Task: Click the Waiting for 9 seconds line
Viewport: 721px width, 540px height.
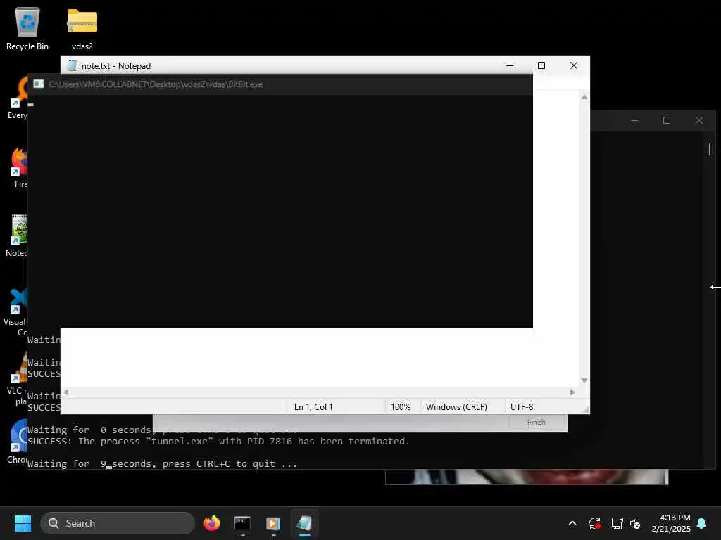Action: pos(163,464)
